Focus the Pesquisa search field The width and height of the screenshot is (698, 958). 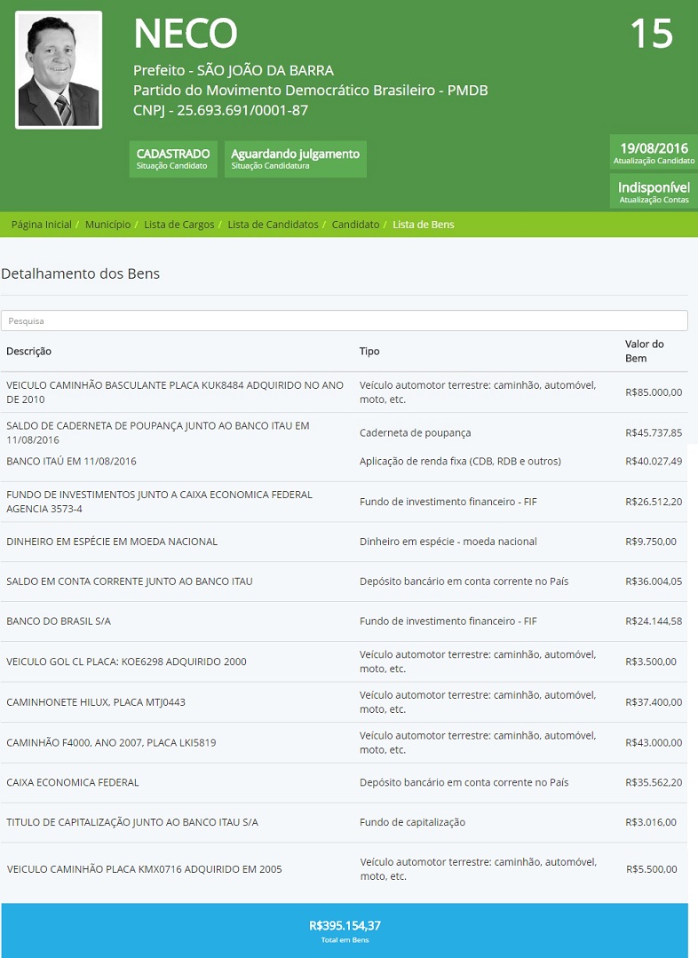coord(344,321)
